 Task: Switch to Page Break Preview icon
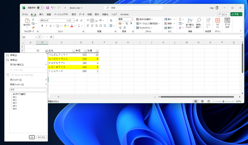tap(209, 101)
